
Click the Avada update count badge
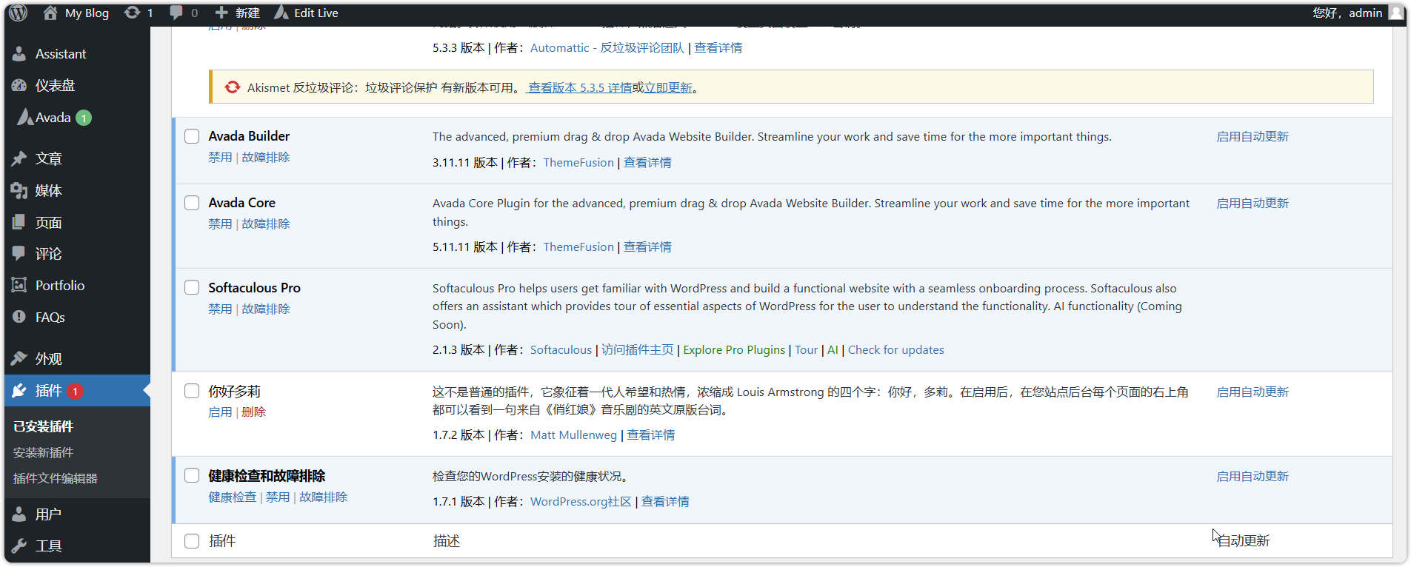coord(84,118)
